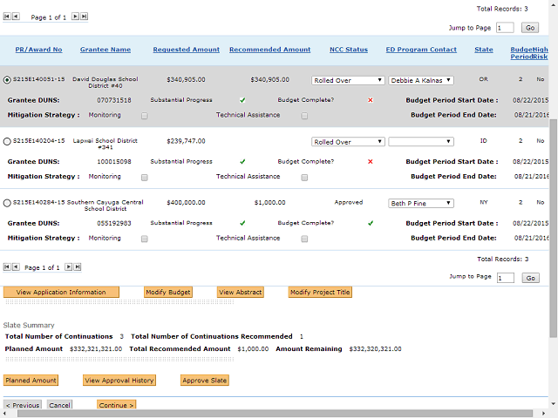Image resolution: width=558 pixels, height=418 pixels.
Task: Select the Lapwai School District radio button
Action: pos(8,141)
